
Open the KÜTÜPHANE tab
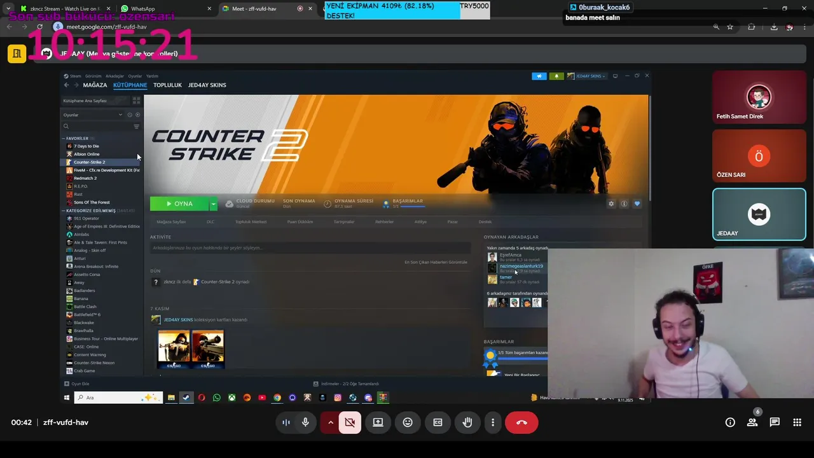tap(130, 85)
